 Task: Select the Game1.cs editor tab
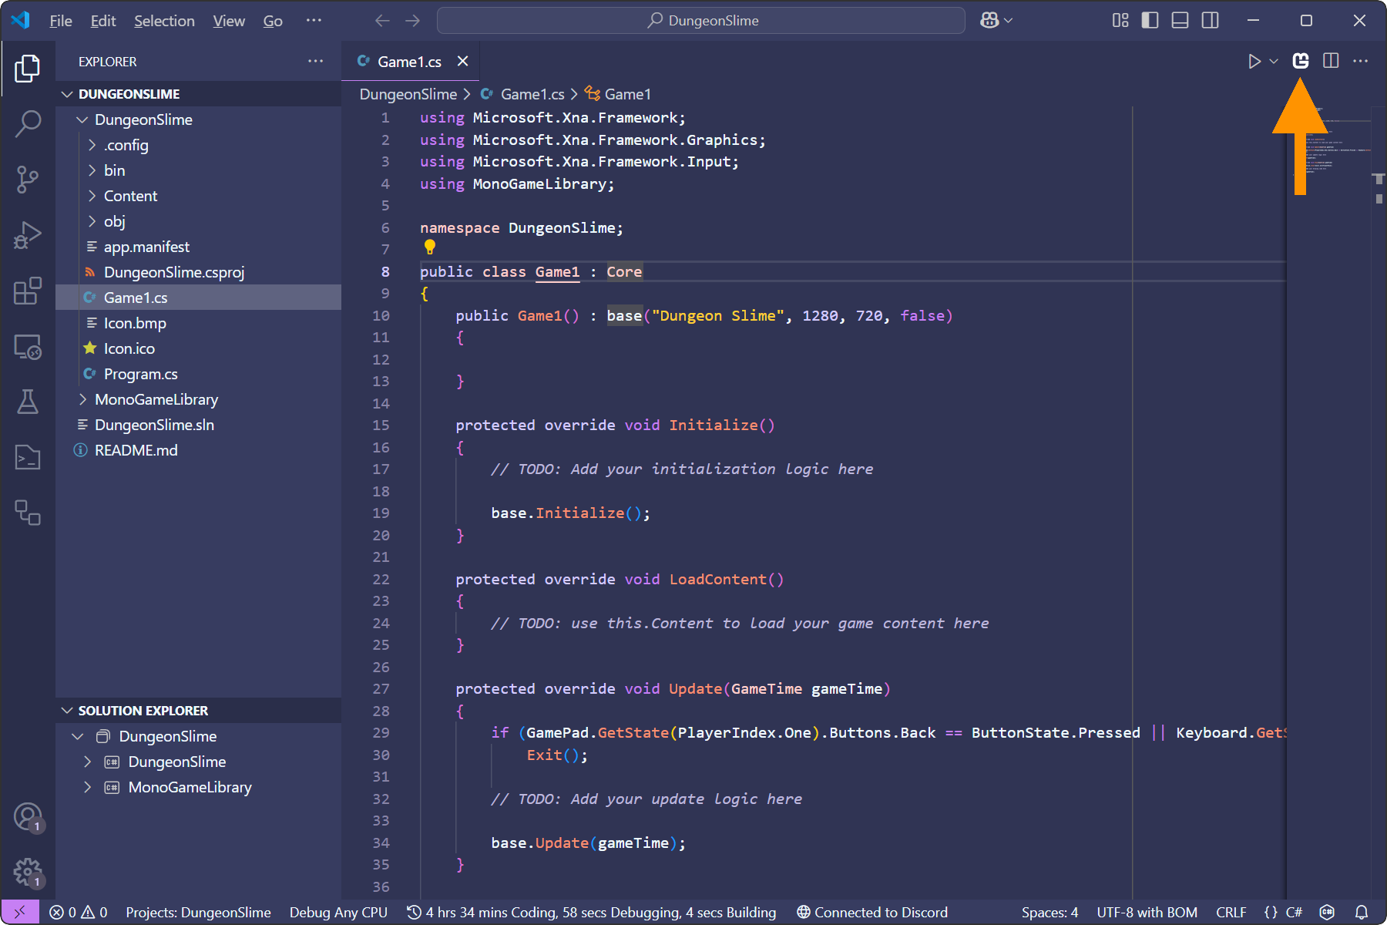[408, 61]
